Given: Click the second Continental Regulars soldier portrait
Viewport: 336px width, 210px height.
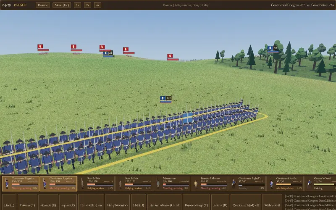Looking at the screenshot, I should click(45, 184).
